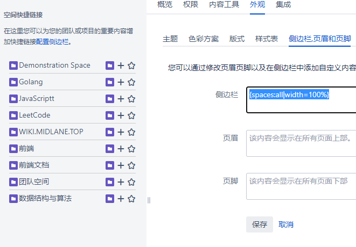This screenshot has width=356, height=247.
Task: Click the action folder icon on LeetCode row
Action: (x=110, y=115)
